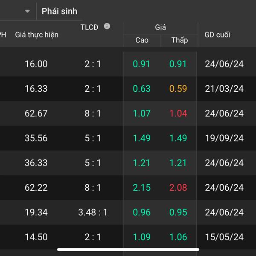This screenshot has height=256, width=256.
Task: Click the 24/06/24 date in the 36.33 row
Action: click(224, 163)
